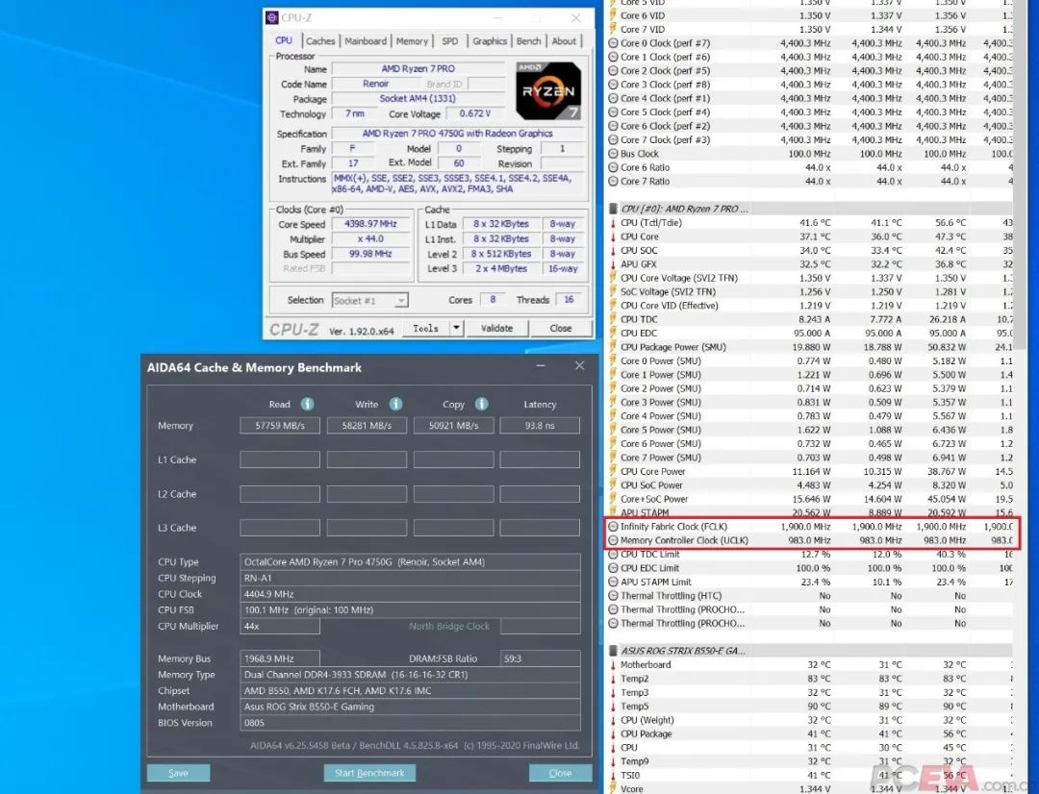
Task: Collapse the CPU [#0] AMD Ryzen sensor group
Action: tap(614, 209)
